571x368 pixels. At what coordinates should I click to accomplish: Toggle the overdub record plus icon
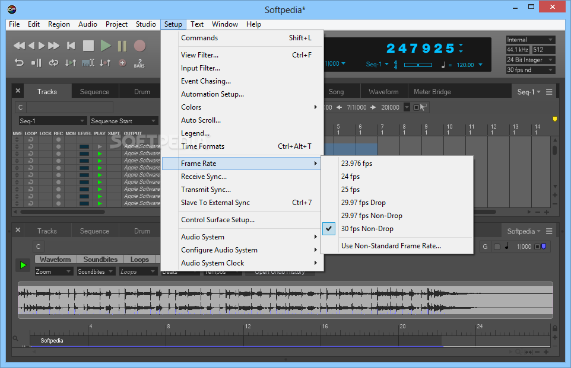(122, 63)
